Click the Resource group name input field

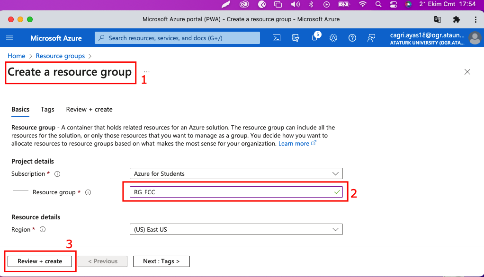pyautogui.click(x=232, y=192)
